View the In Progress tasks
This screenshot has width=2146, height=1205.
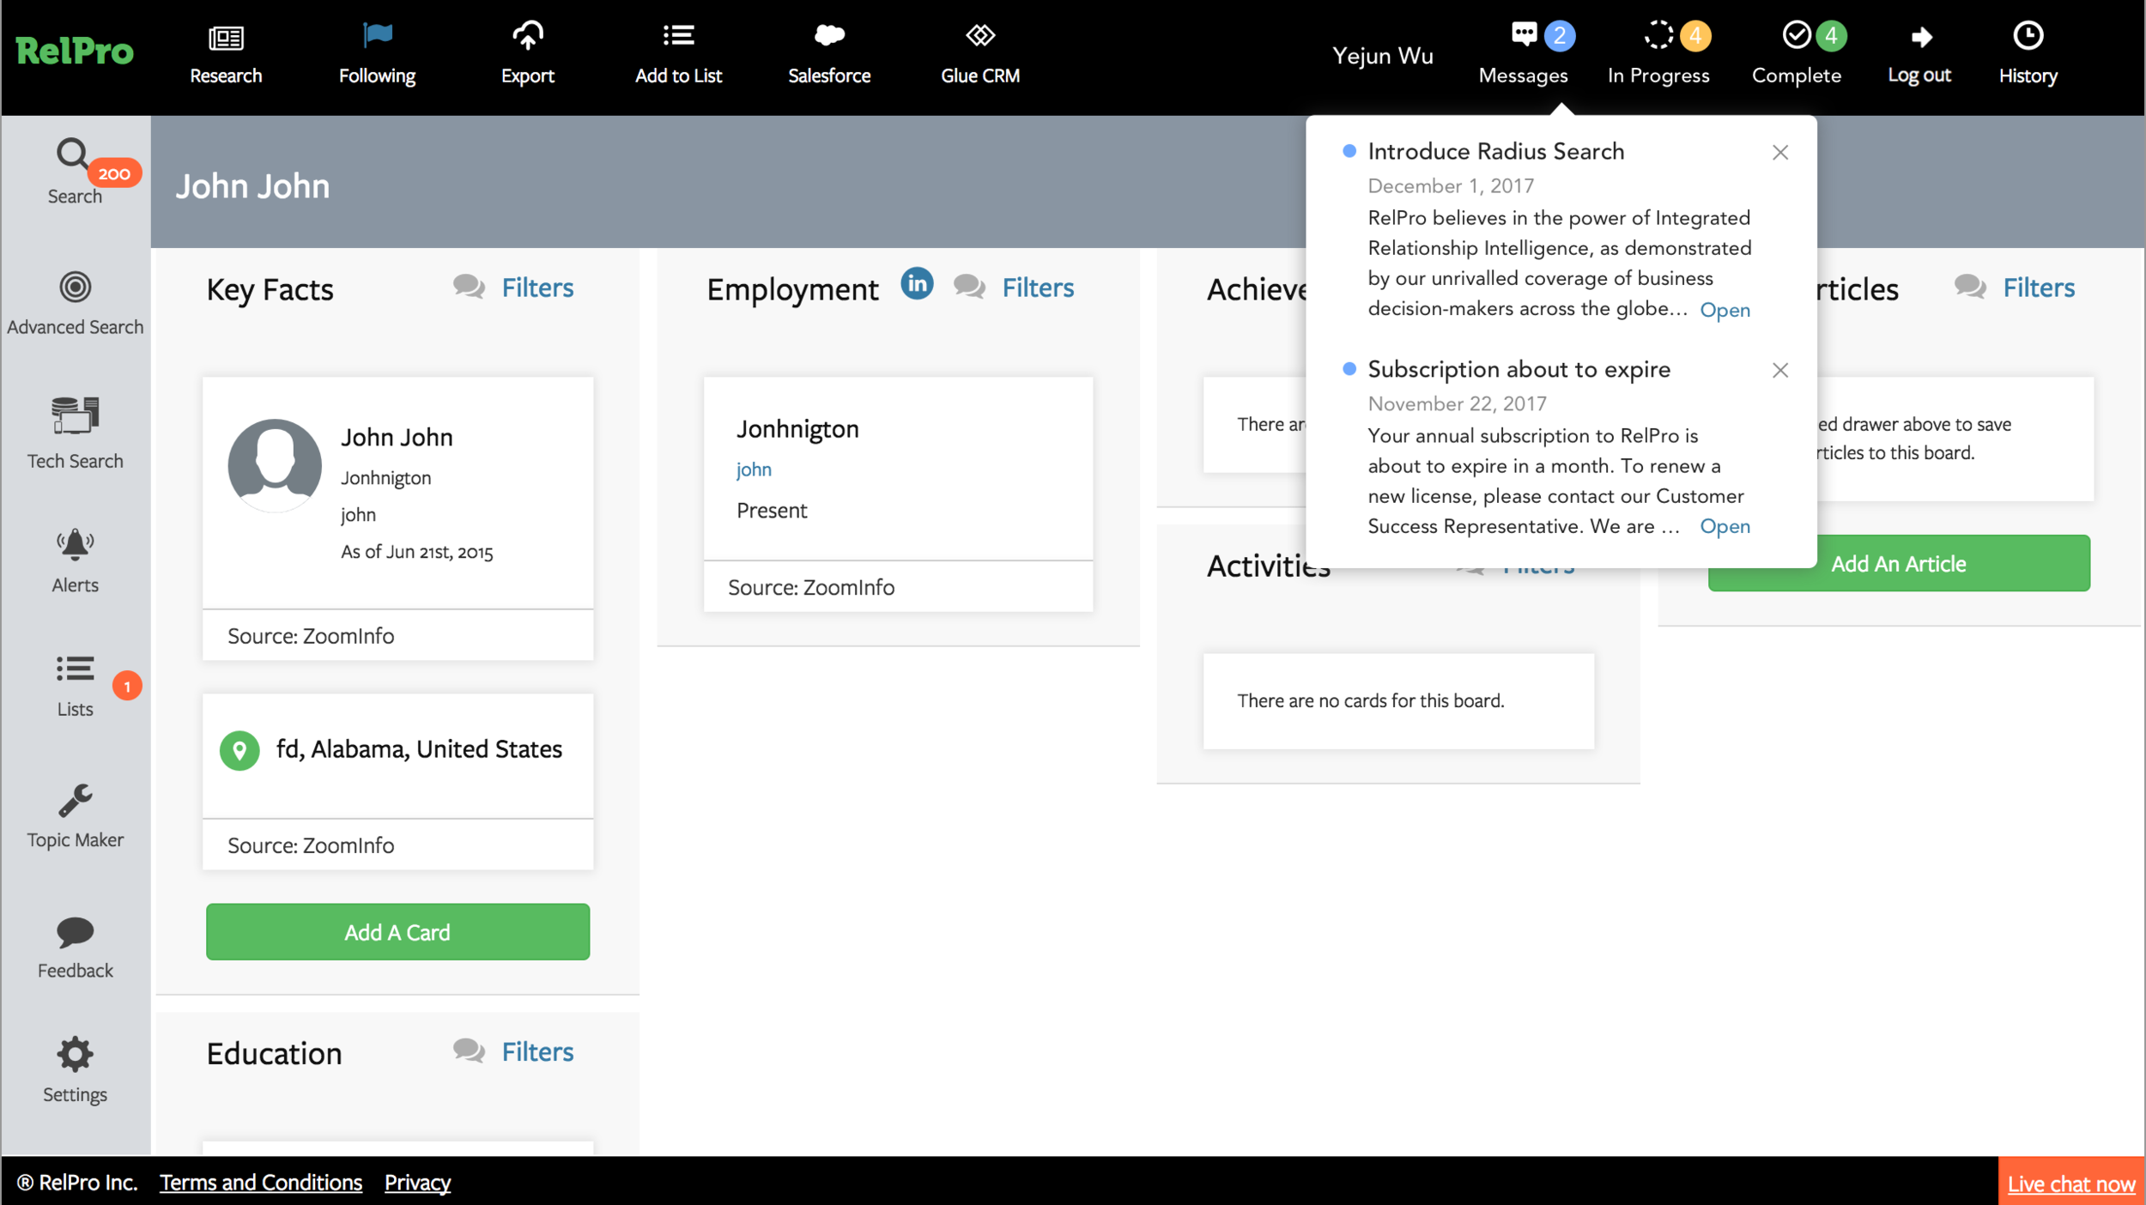(x=1659, y=55)
